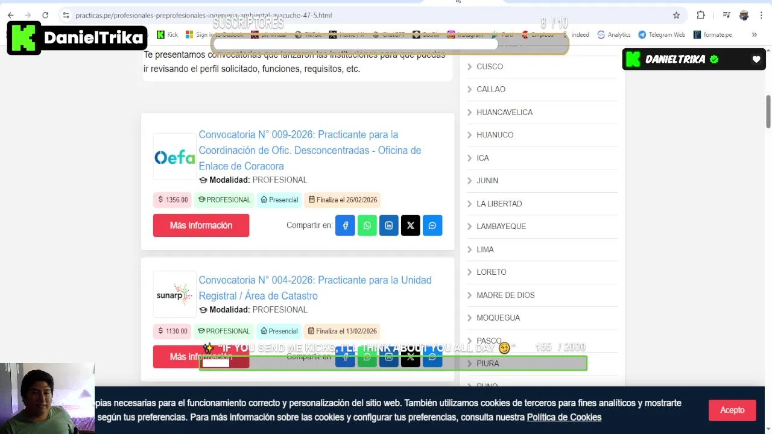Expand the HUANCAVELICA region chevron
Screen dimensions: 772x434
click(x=470, y=112)
